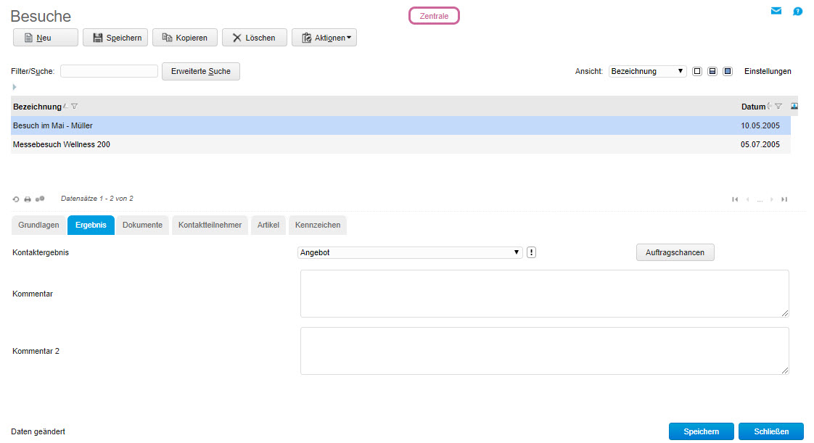Click the filter funnel next to Bezeichnung
This screenshot has height=443, width=814.
pos(75,107)
